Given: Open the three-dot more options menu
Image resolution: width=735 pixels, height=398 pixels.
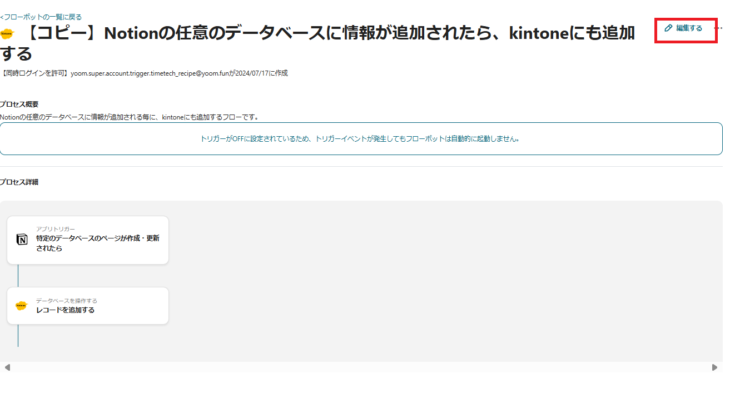Looking at the screenshot, I should 718,28.
